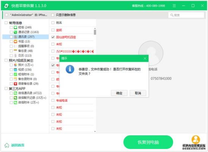Check the 专接电话 contact checkbox
This screenshot has height=152, width=208.
coord(53,100)
